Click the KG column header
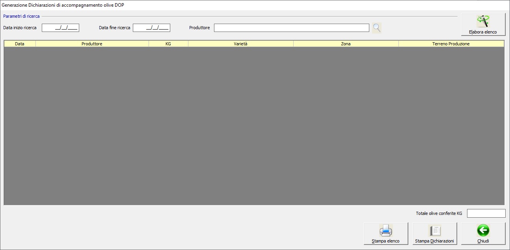This screenshot has width=510, height=250. (x=168, y=44)
